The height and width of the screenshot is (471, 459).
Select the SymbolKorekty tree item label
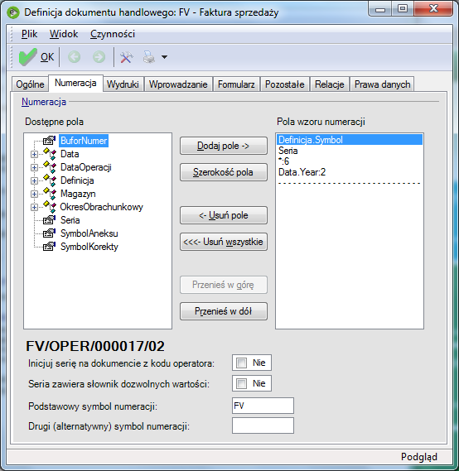(89, 247)
